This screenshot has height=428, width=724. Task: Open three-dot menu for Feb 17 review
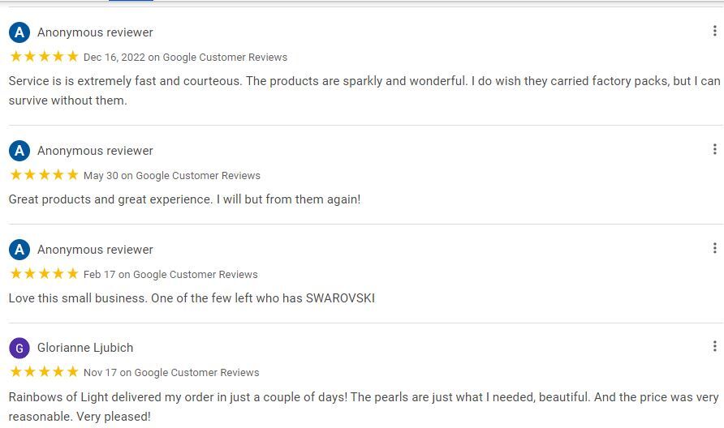tap(714, 248)
